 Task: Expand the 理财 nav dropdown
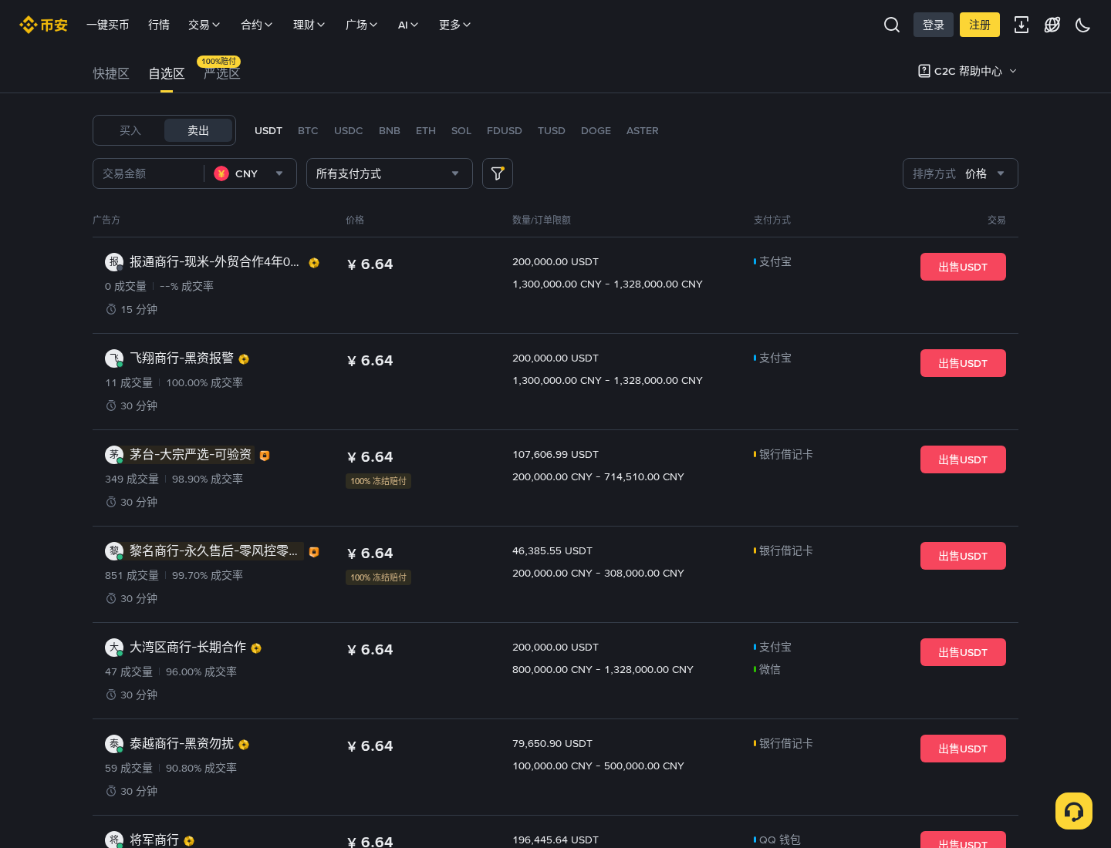tap(309, 25)
